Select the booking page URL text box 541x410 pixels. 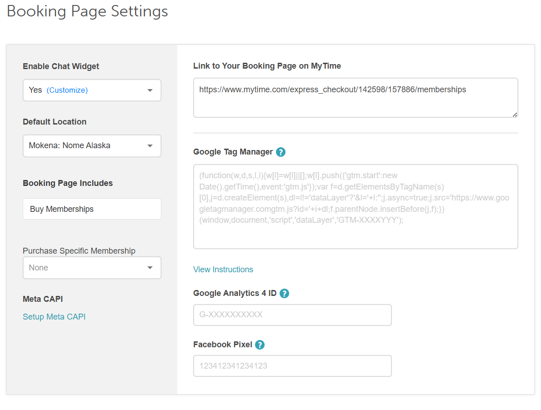click(x=356, y=98)
